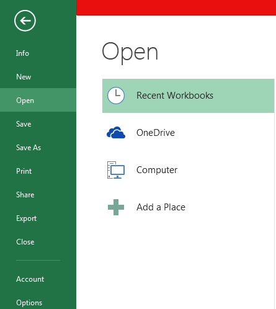Select Open in the green sidebar
The width and height of the screenshot is (276, 309).
tap(38, 101)
